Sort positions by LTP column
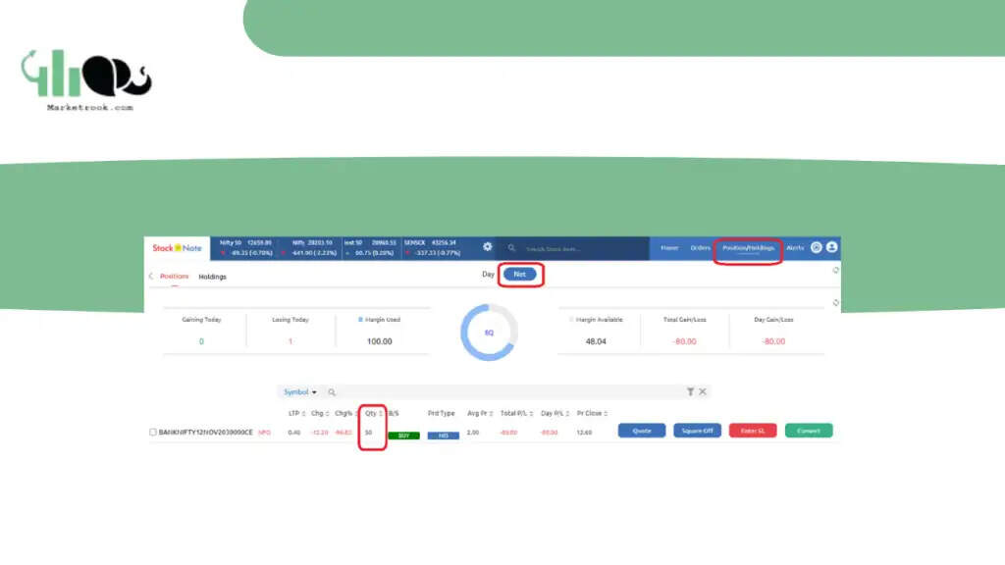 coord(296,413)
